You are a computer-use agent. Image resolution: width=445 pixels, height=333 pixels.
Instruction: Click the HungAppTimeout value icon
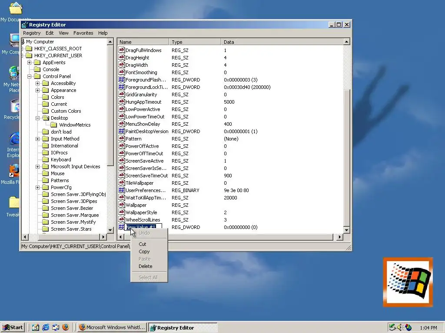point(122,101)
